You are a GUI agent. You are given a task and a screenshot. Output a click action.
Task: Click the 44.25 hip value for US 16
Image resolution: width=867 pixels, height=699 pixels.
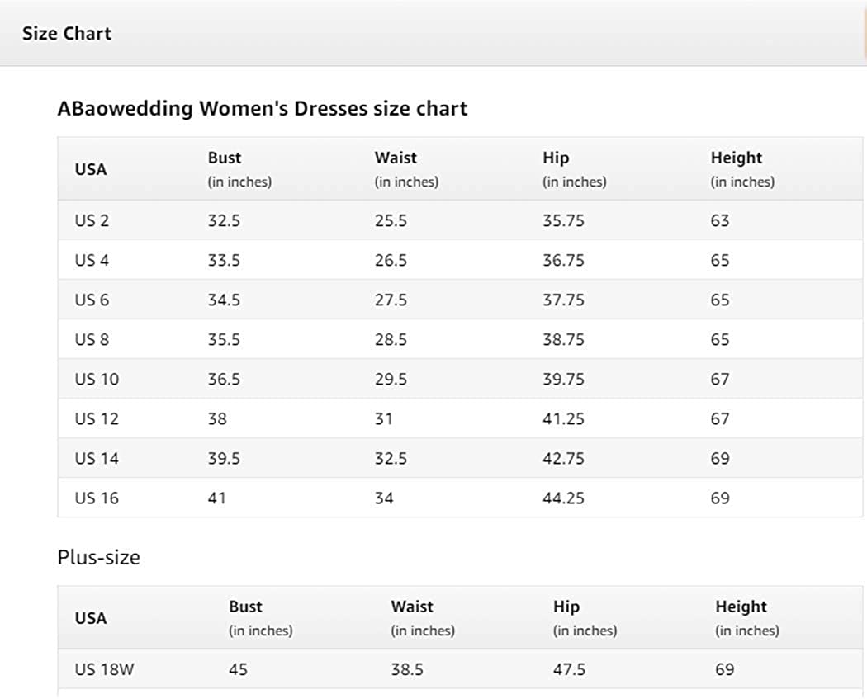tap(563, 498)
